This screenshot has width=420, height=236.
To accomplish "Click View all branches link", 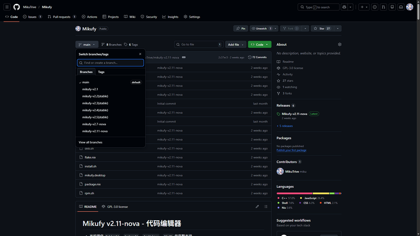I will pos(90,142).
